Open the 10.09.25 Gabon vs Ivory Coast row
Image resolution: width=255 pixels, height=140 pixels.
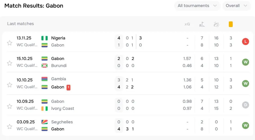pos(128,105)
